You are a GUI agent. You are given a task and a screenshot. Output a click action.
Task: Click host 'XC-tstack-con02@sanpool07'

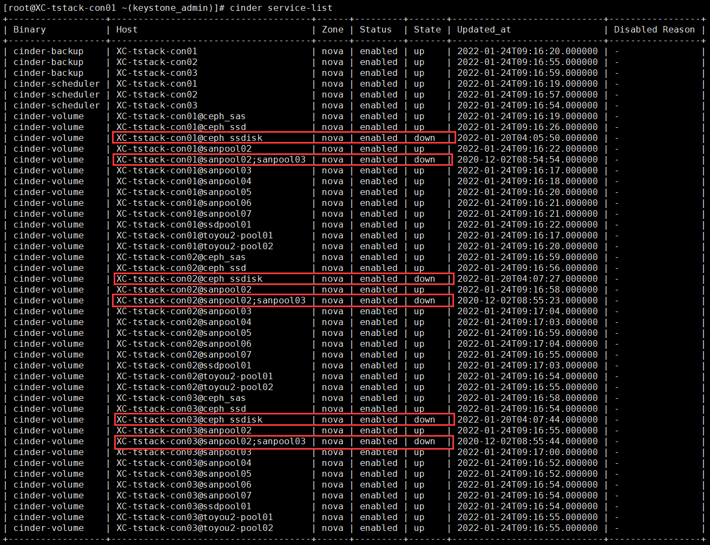point(183,355)
